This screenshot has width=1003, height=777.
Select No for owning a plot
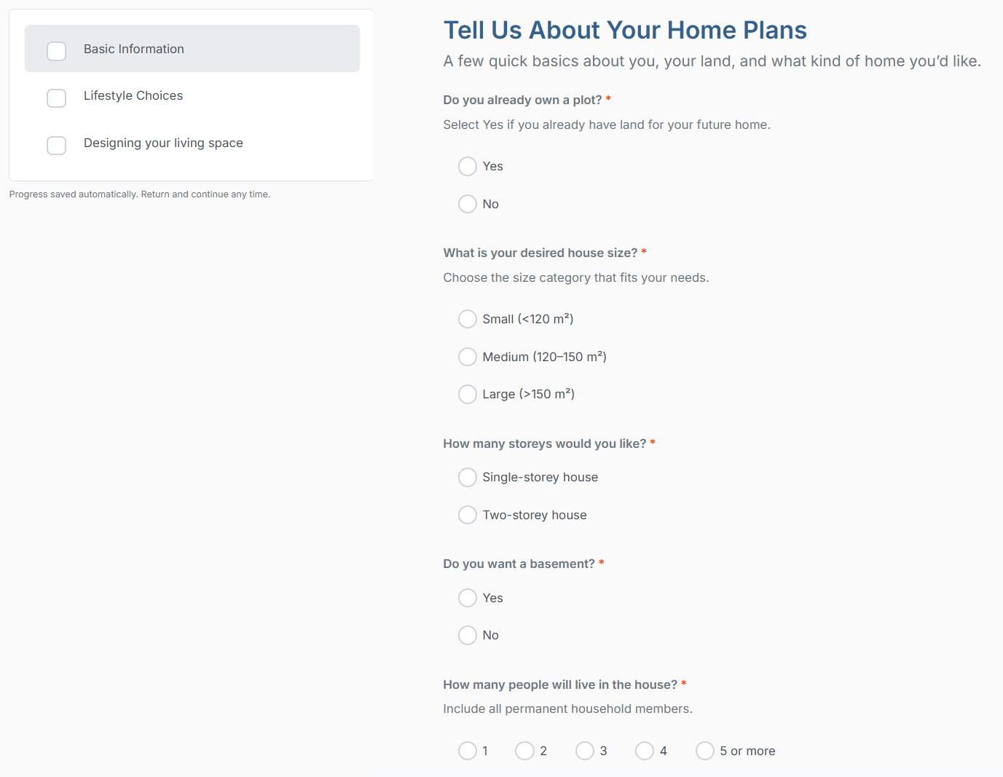pyautogui.click(x=468, y=204)
